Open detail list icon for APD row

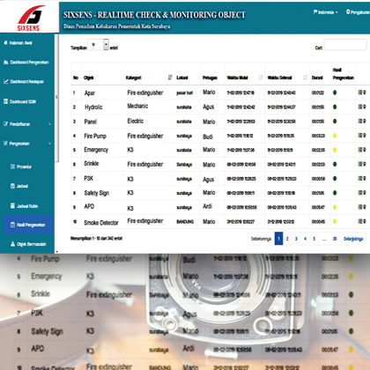(x=360, y=207)
